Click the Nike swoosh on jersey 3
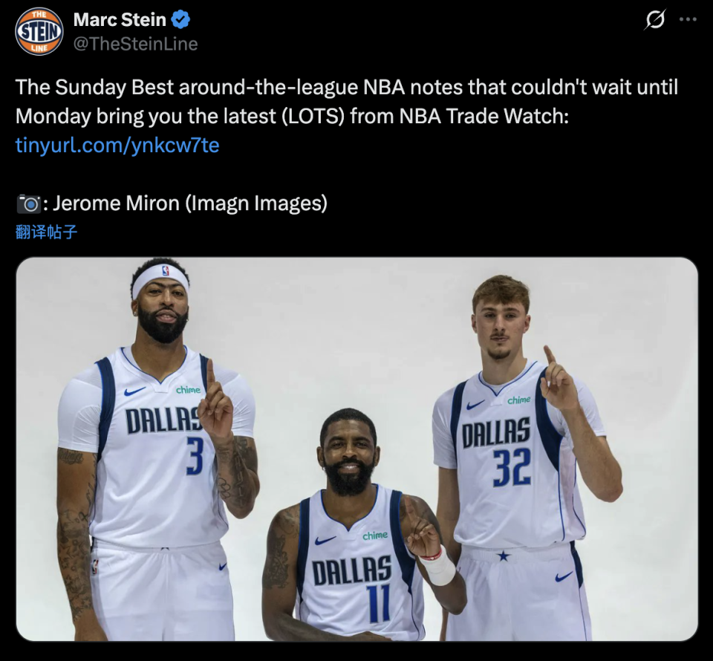 click(x=134, y=391)
